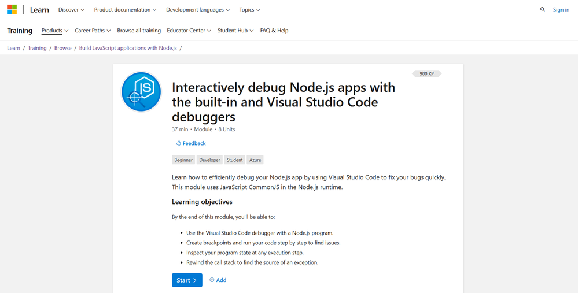Select the Beginner tag
This screenshot has width=578, height=293.
183,160
